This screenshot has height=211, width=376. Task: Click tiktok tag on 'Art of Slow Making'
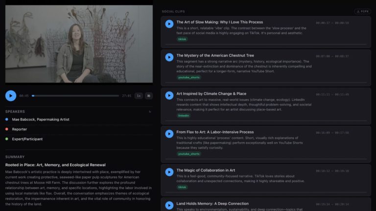click(182, 39)
